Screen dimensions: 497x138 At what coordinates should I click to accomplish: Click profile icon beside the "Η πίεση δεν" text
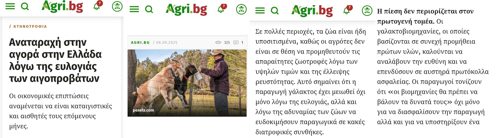click(367, 11)
